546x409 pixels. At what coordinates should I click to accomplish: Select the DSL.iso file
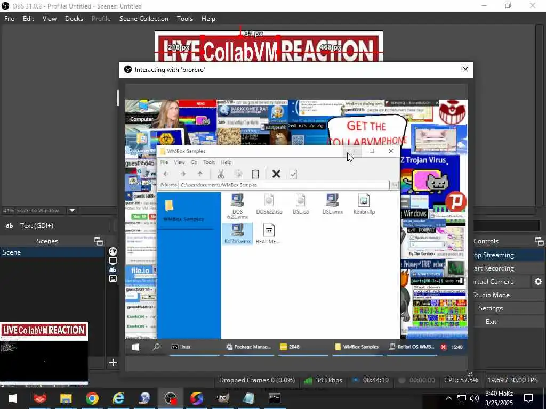(301, 204)
